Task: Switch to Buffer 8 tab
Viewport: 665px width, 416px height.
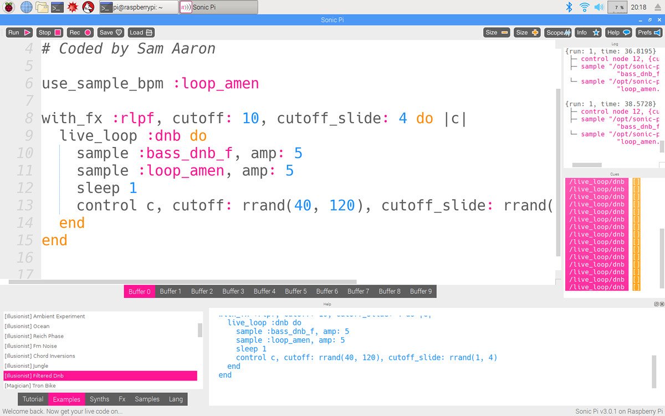Action: 390,291
